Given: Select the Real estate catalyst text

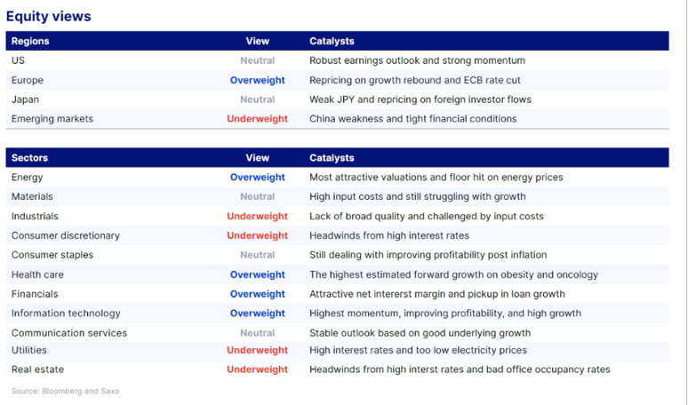Looking at the screenshot, I should tap(460, 369).
